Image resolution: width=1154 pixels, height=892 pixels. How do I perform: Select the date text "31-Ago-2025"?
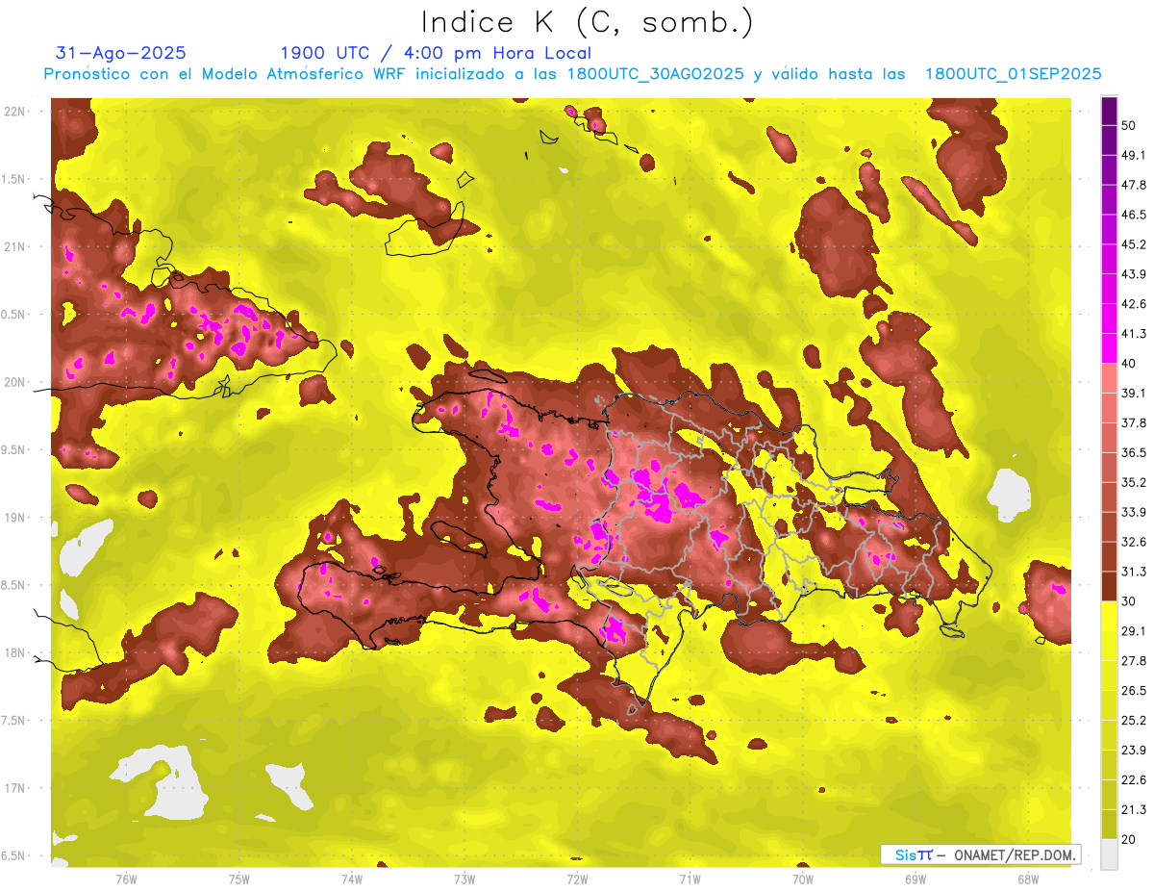121,53
